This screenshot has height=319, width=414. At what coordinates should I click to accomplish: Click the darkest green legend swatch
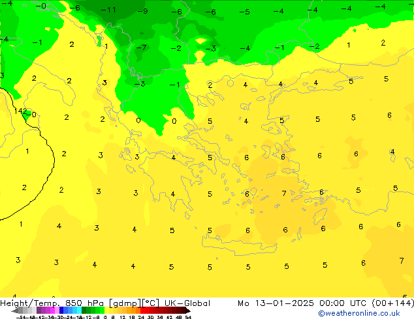coord(84,311)
